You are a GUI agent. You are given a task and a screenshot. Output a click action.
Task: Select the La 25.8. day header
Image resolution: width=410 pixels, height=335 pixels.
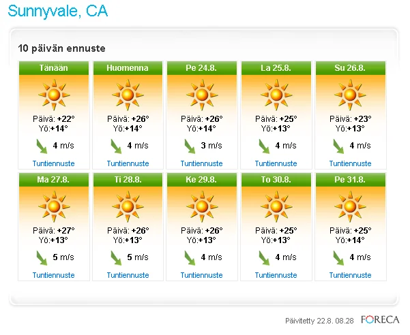[276, 68]
